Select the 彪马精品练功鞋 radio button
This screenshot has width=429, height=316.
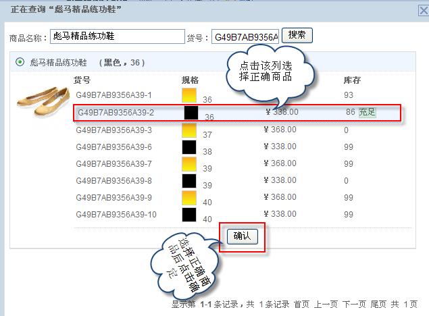[20, 63]
